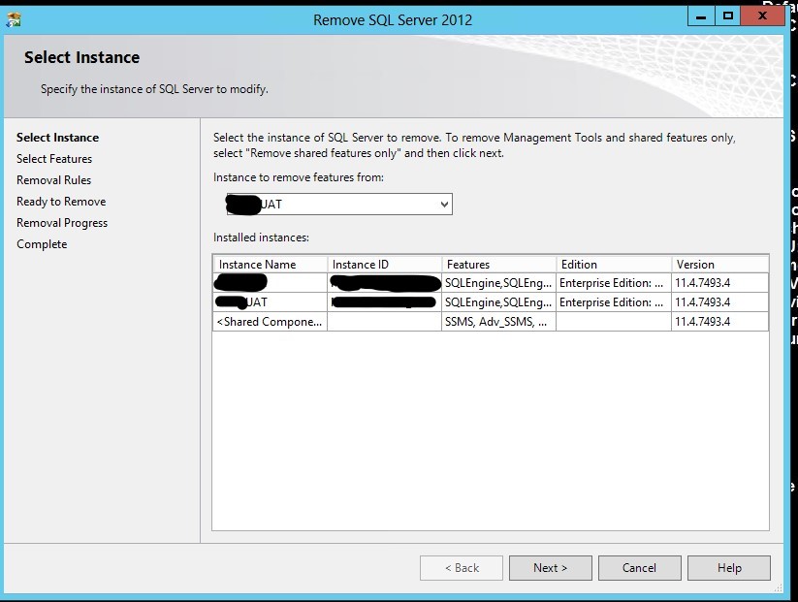Choose the Complete step in the sidebar
Viewport: 798px width, 602px height.
pyautogui.click(x=42, y=244)
